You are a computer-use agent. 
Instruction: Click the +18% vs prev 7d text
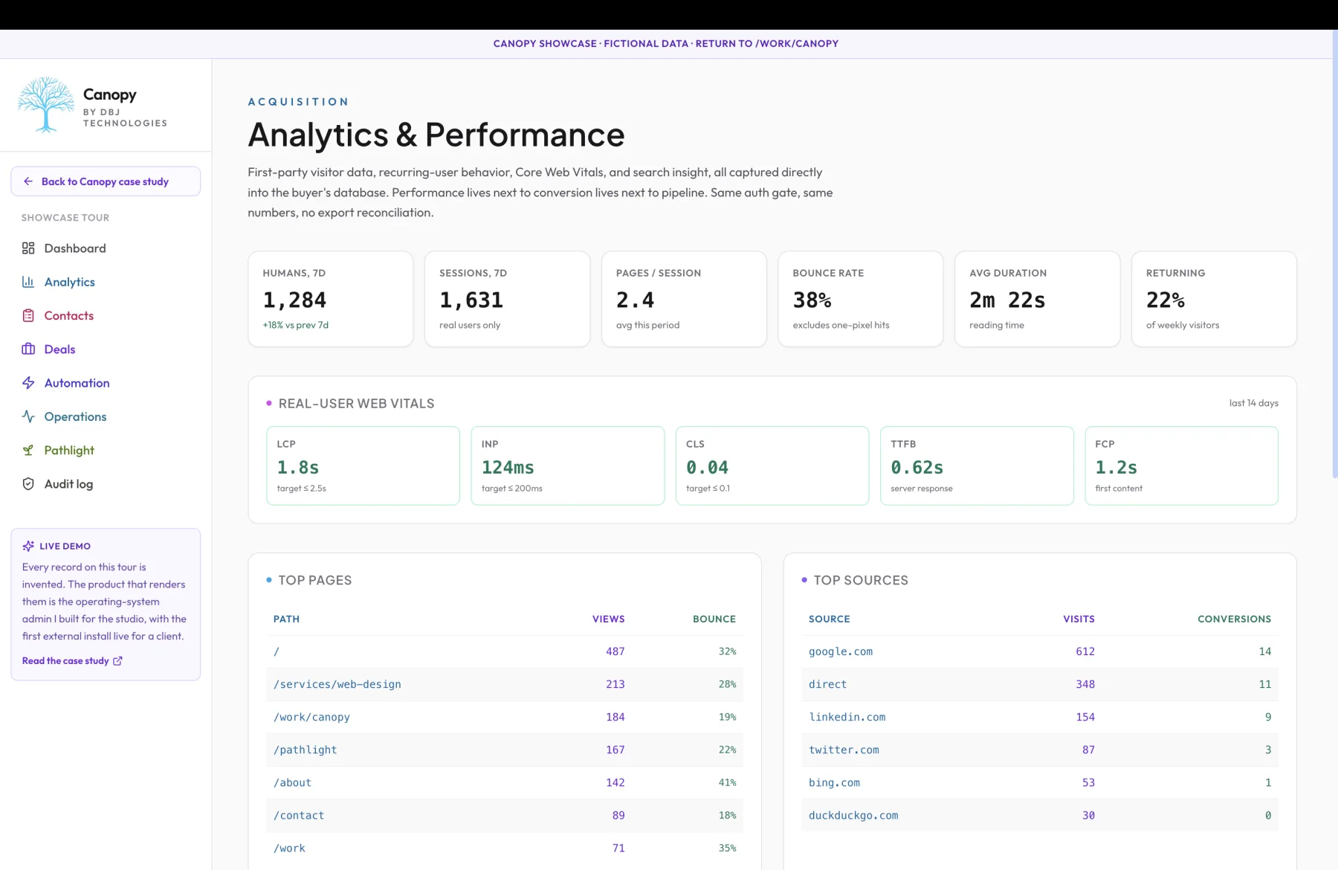pyautogui.click(x=295, y=325)
